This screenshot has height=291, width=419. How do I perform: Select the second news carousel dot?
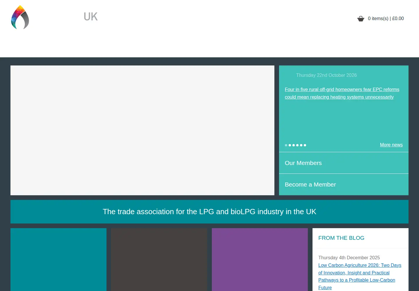click(290, 145)
